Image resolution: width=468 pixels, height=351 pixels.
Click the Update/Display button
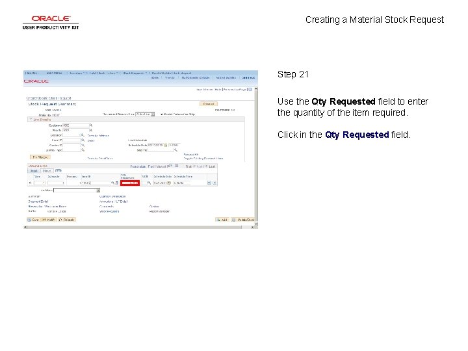243,220
